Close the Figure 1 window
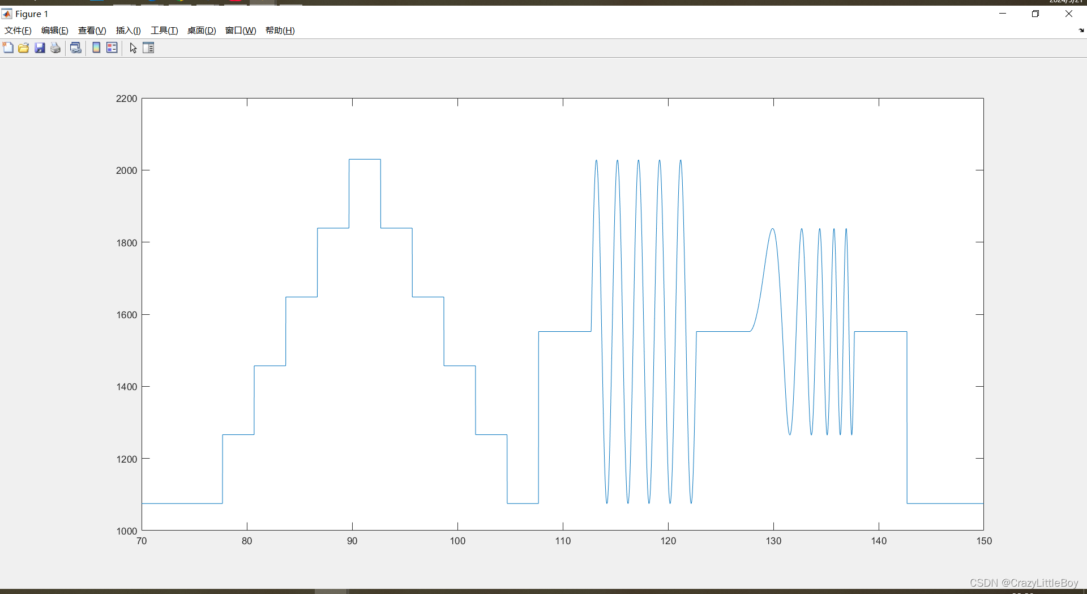1087x594 pixels. click(1069, 14)
